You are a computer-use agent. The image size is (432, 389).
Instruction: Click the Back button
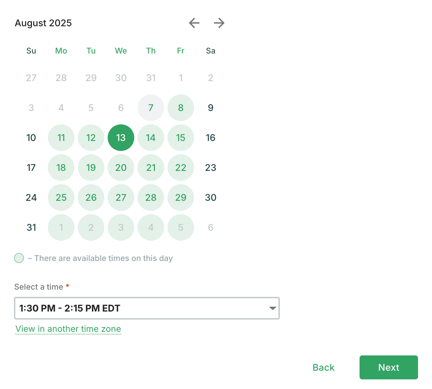323,367
